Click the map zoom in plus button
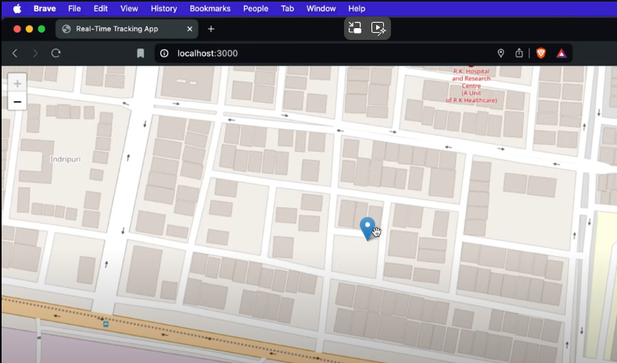Viewport: 617px width, 363px height. [x=17, y=84]
